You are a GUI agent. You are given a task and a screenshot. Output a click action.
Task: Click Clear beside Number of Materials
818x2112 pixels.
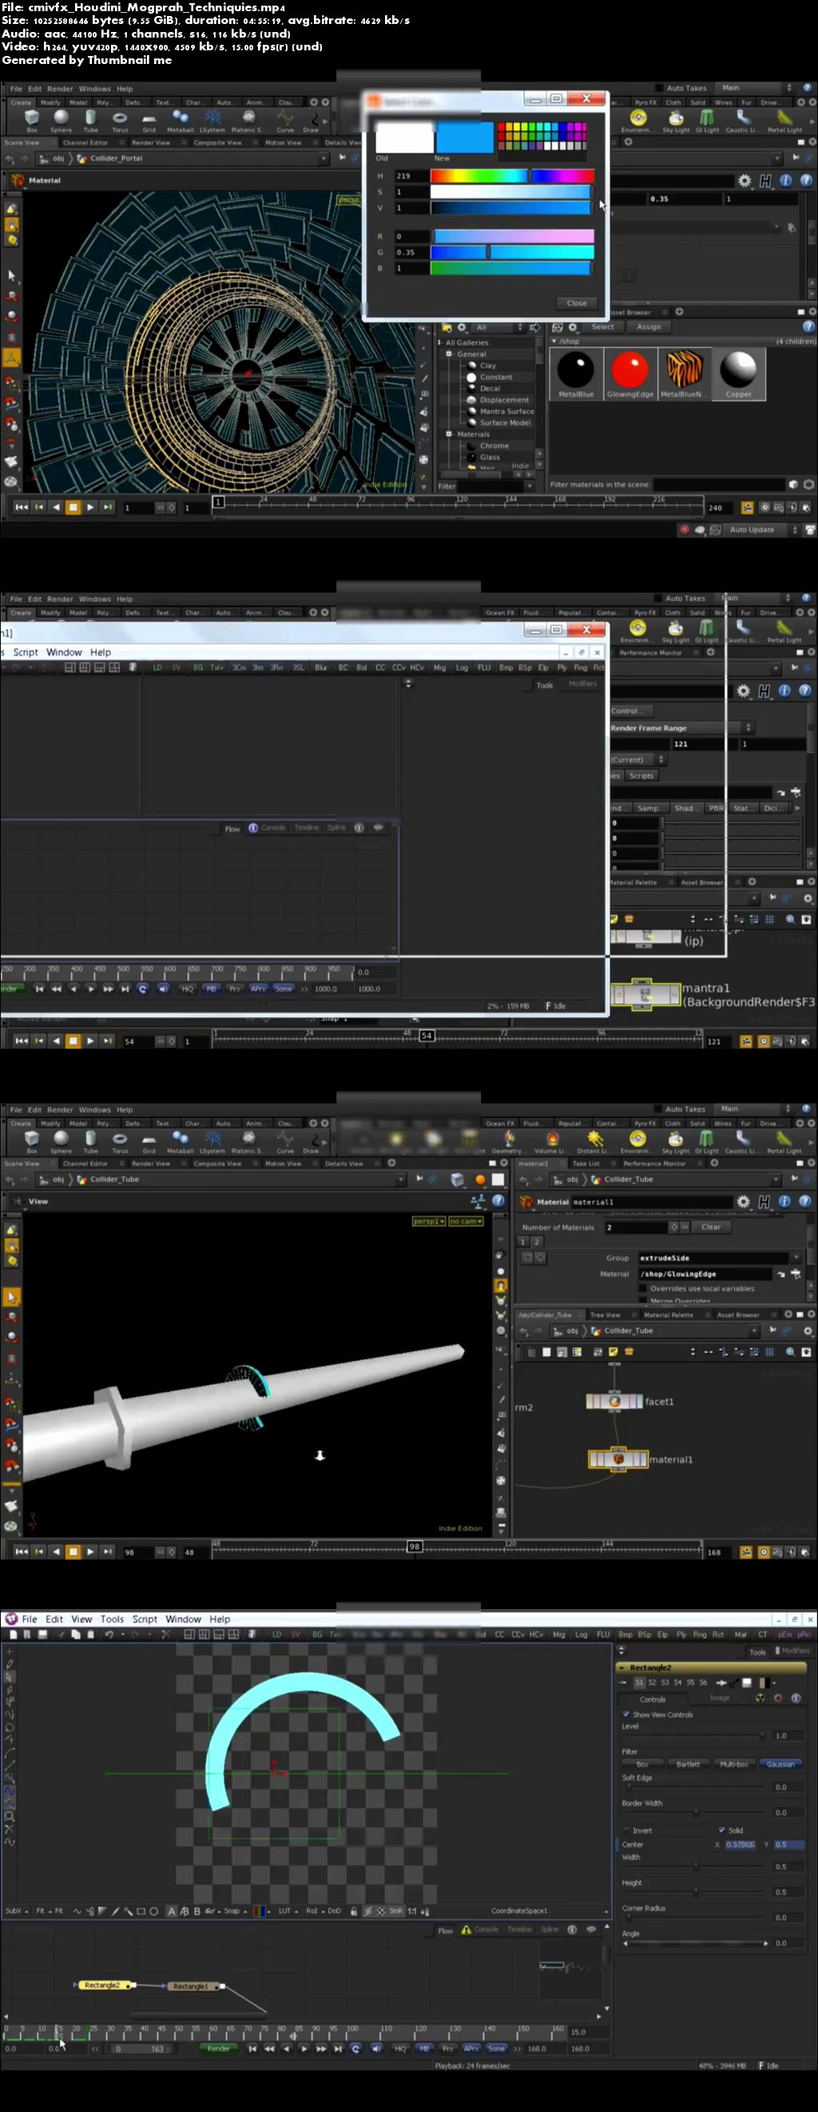pyautogui.click(x=711, y=1227)
